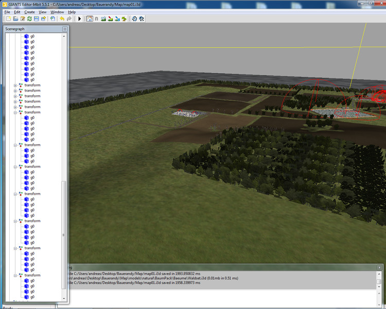Click the log line 'saved in 1958.339973 ms'

[x=135, y=283]
